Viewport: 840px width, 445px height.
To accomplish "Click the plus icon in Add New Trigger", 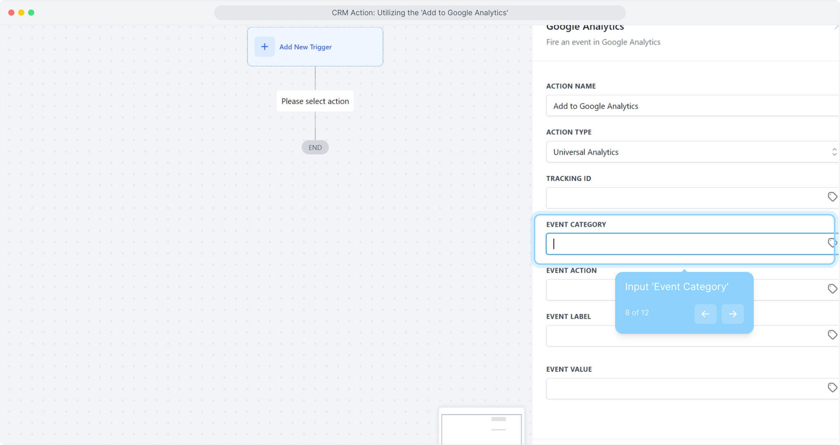I will pyautogui.click(x=264, y=47).
